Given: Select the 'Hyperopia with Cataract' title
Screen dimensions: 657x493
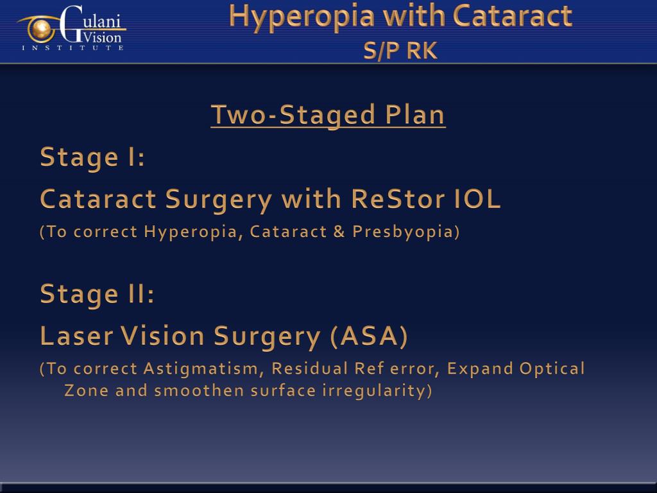Looking at the screenshot, I should click(x=400, y=16).
